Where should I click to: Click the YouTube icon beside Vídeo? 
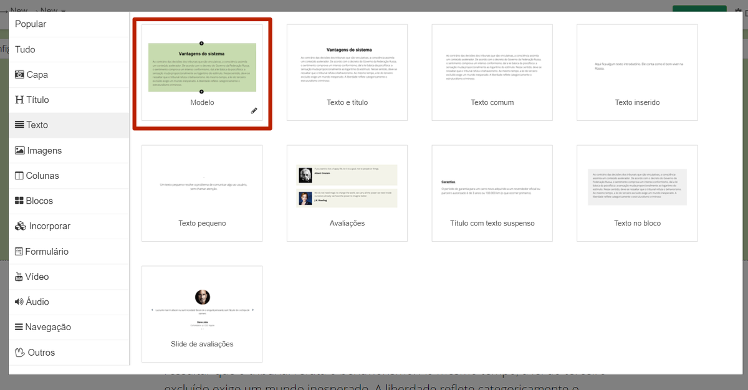point(19,277)
